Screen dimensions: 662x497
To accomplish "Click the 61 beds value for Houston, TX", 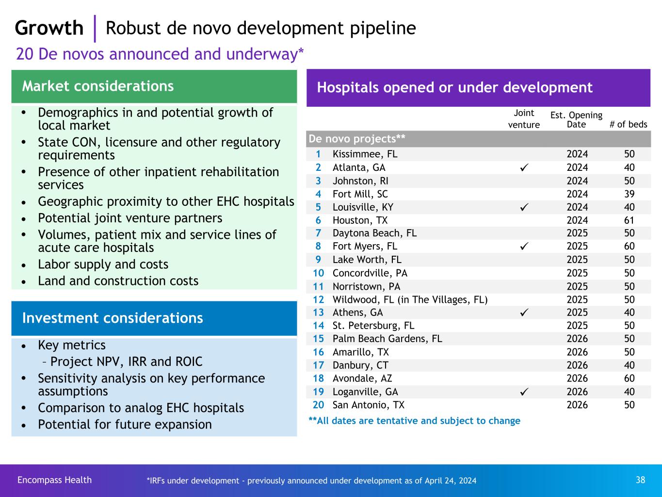I will pos(629,220).
